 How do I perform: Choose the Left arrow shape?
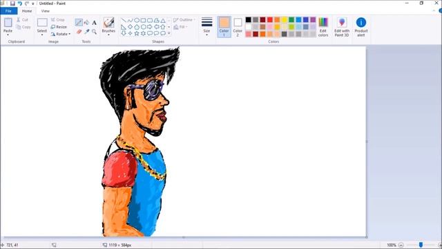click(x=156, y=27)
